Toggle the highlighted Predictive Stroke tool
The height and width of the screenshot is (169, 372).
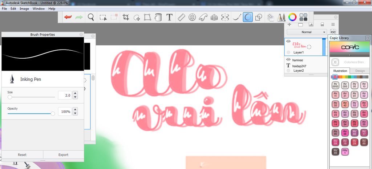(248, 17)
